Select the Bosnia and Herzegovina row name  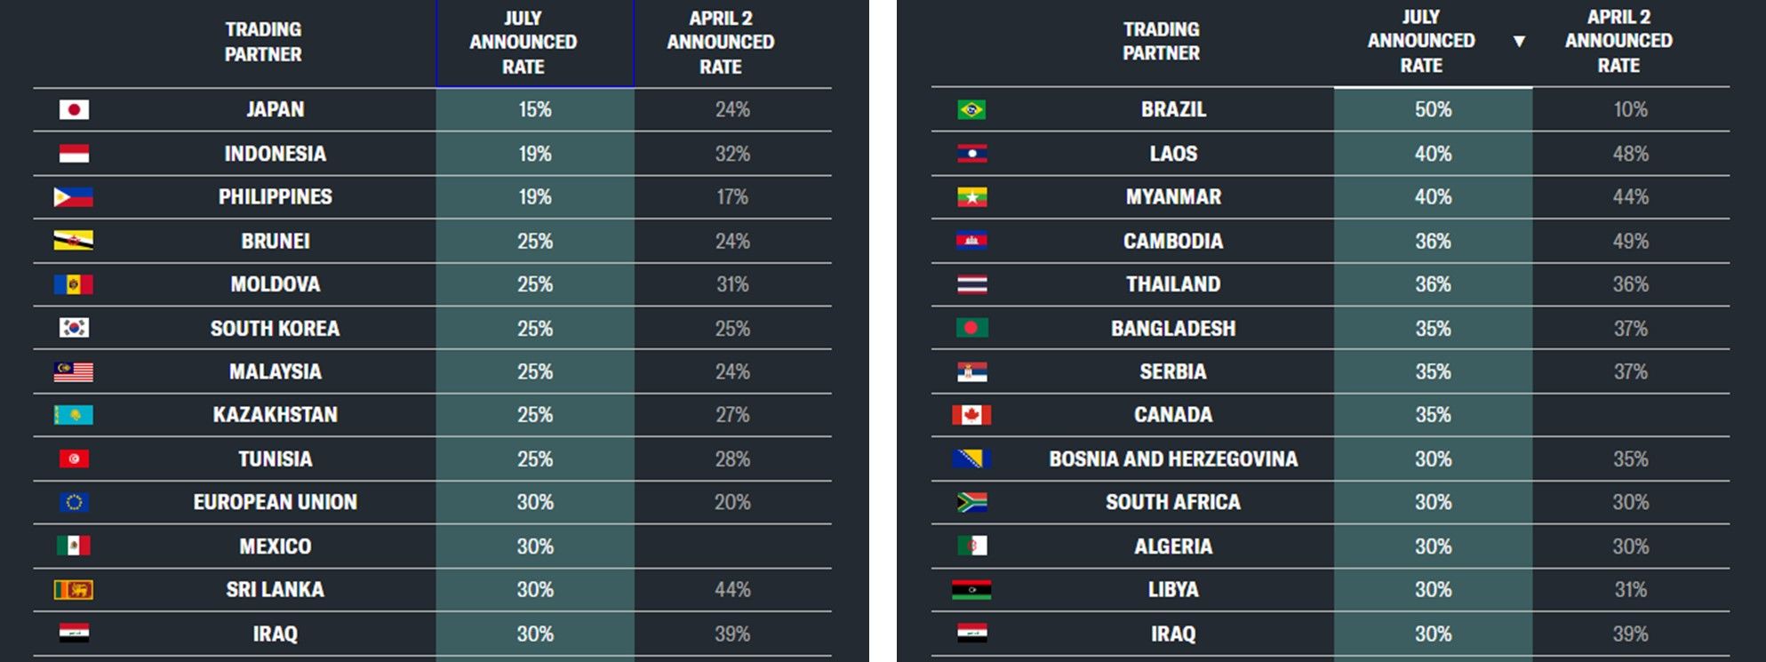pos(1173,459)
